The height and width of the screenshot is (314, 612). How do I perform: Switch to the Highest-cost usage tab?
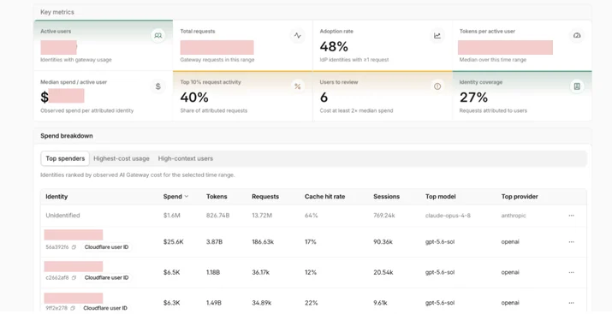pos(122,158)
